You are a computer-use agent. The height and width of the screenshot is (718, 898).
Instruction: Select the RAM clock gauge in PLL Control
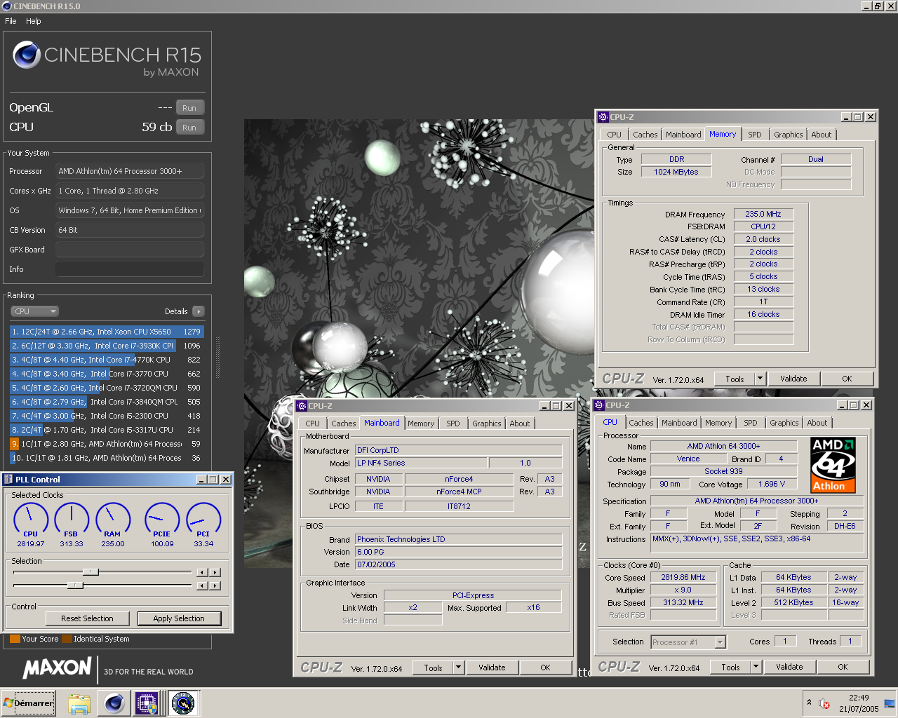pos(113,520)
